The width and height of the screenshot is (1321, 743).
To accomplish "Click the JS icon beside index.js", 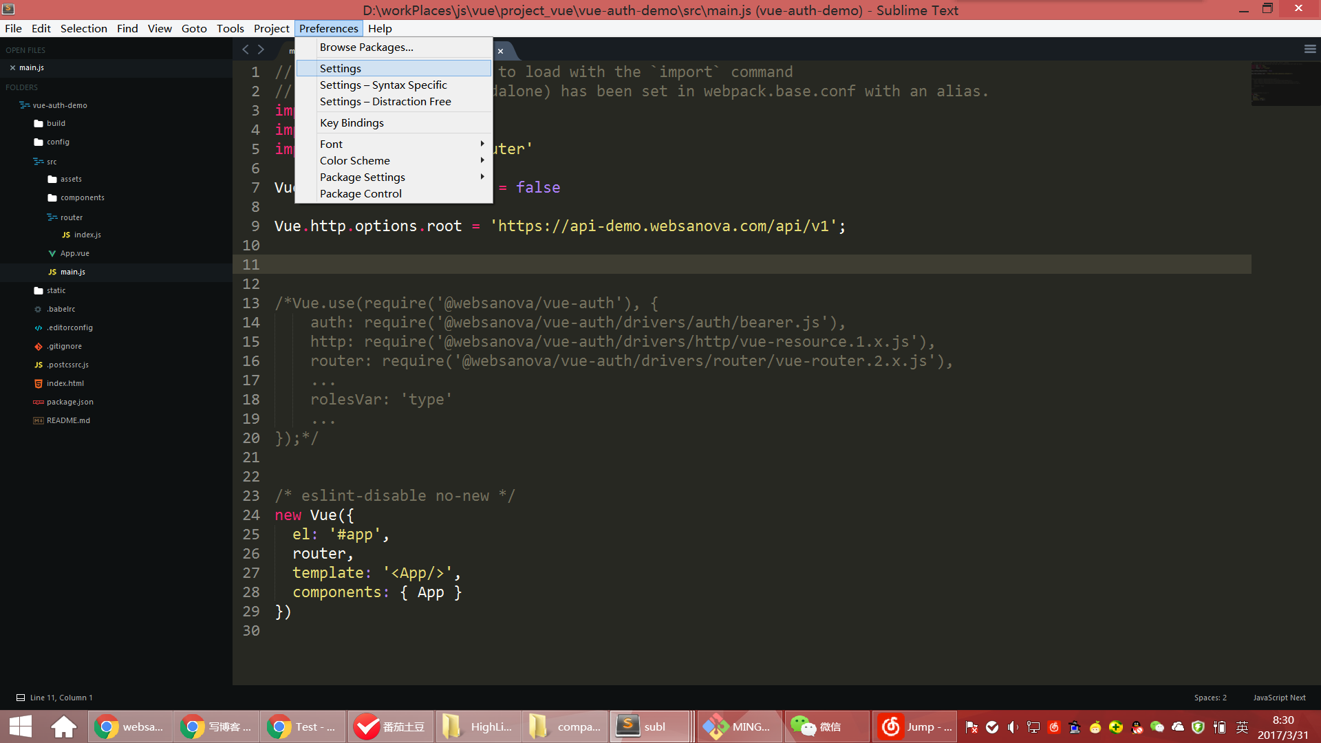I will (66, 235).
